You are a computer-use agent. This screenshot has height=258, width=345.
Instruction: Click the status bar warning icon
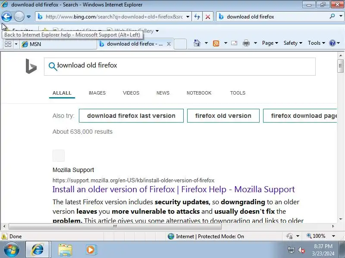point(4,236)
